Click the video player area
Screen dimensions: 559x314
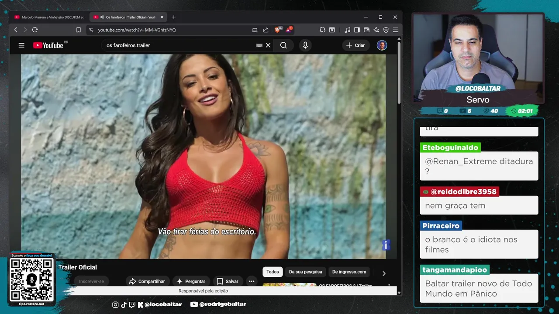pos(204,156)
